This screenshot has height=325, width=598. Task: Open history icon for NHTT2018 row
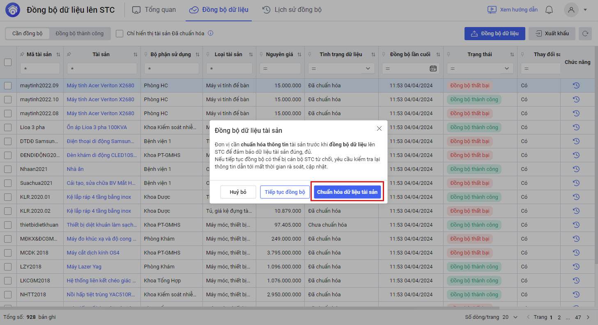pyautogui.click(x=576, y=295)
